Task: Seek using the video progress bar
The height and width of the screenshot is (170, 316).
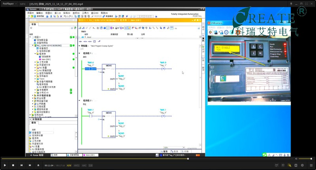Action: click(x=147, y=159)
